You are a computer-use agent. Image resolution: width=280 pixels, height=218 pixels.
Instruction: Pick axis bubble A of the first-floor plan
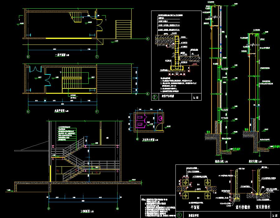point(148,39)
